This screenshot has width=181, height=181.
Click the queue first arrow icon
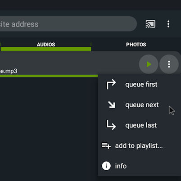pos(111,85)
